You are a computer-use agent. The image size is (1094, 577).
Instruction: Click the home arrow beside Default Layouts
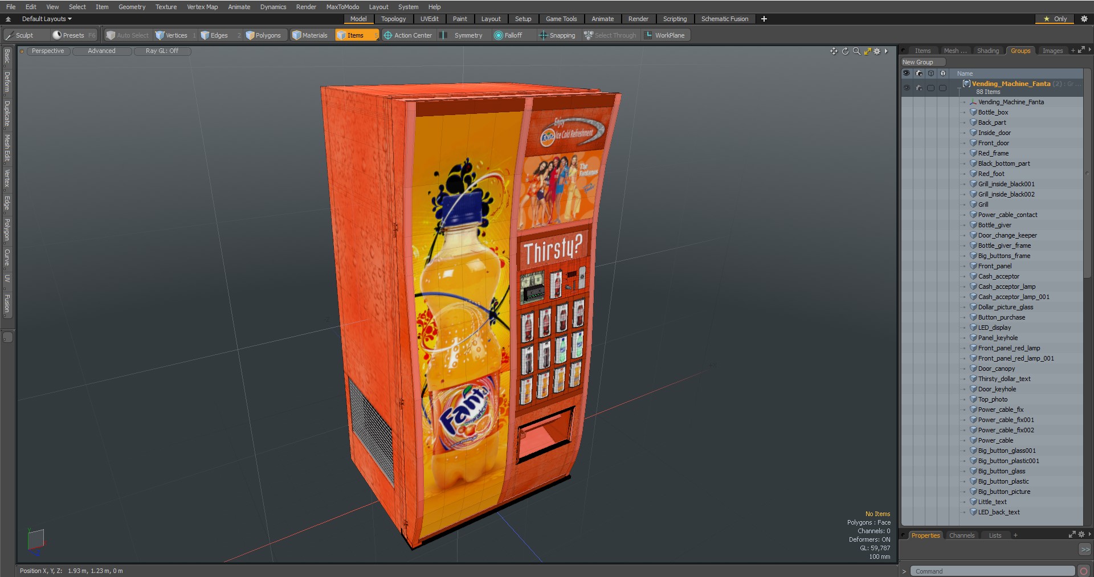coord(8,19)
